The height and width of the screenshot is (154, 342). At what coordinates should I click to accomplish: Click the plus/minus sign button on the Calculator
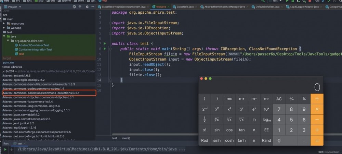pyautogui.click(x=291, y=99)
